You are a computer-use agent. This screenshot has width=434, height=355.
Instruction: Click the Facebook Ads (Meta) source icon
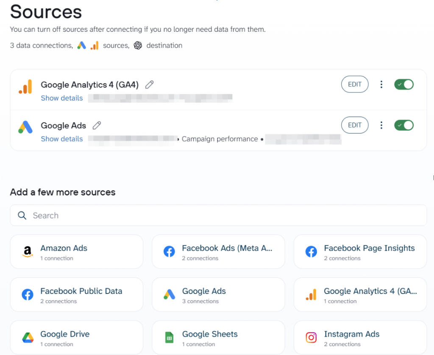169,252
